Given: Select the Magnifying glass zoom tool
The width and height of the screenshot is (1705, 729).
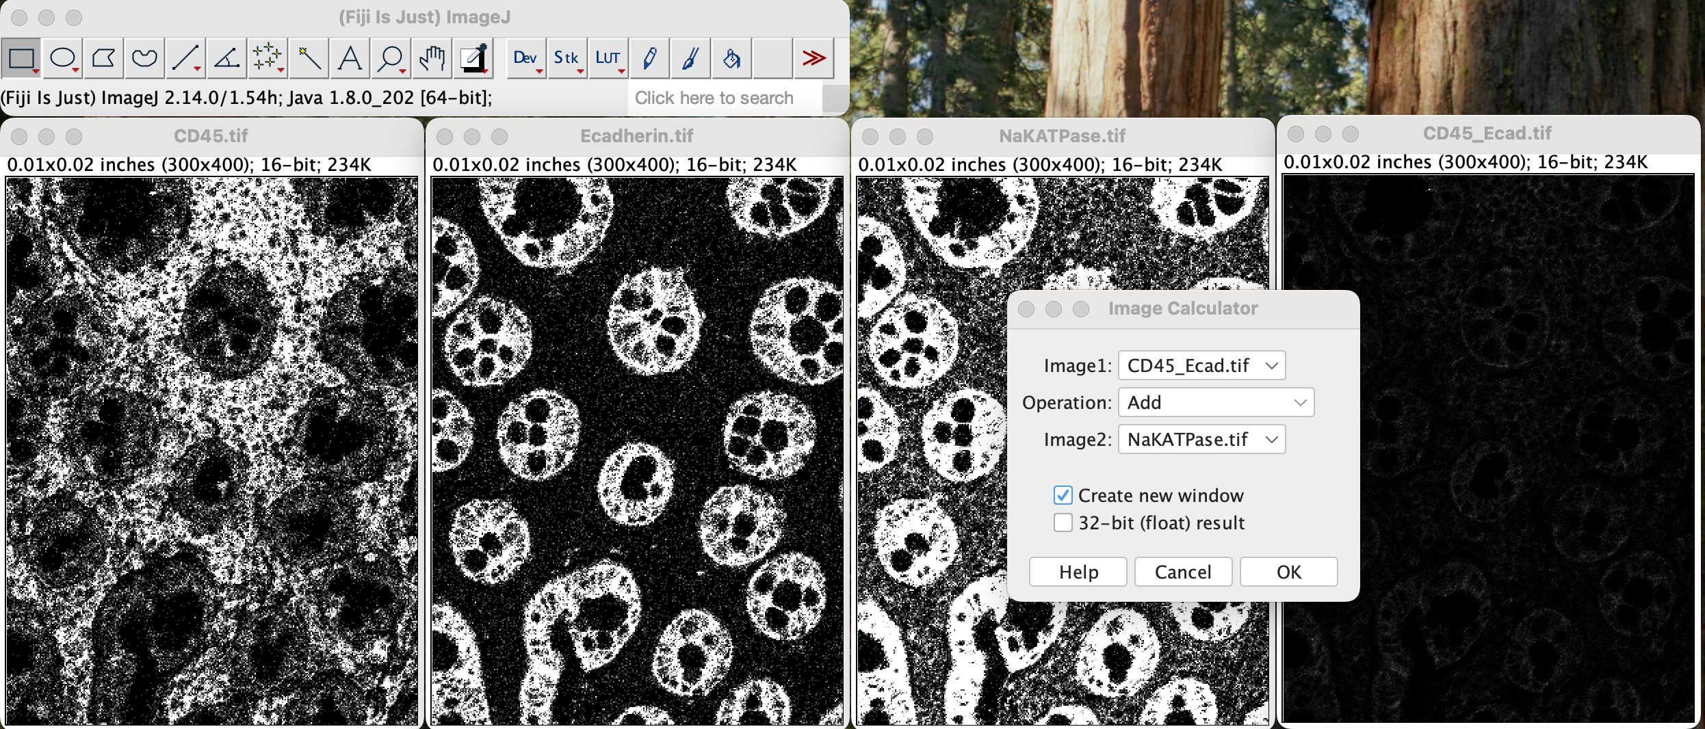Looking at the screenshot, I should (x=391, y=58).
